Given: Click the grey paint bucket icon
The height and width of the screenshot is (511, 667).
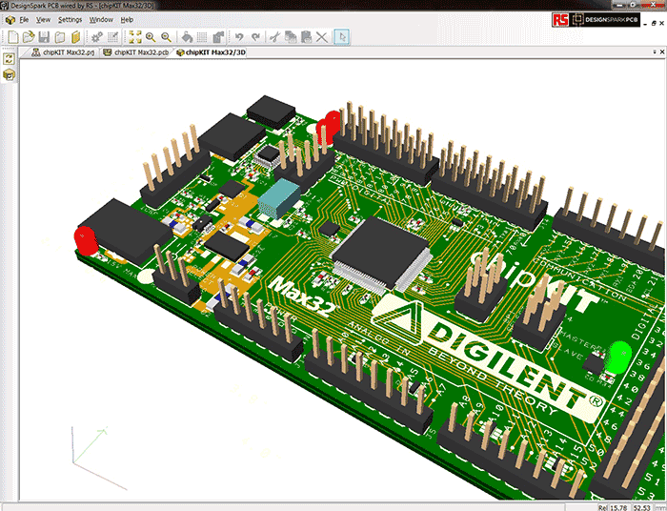Looking at the screenshot, I should pos(187,37).
